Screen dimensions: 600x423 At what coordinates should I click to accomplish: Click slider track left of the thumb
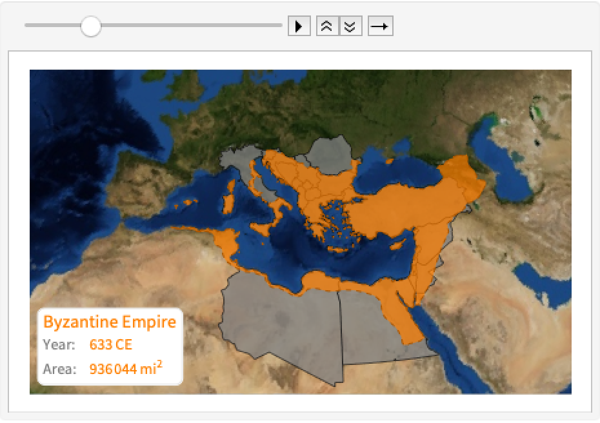click(52, 26)
